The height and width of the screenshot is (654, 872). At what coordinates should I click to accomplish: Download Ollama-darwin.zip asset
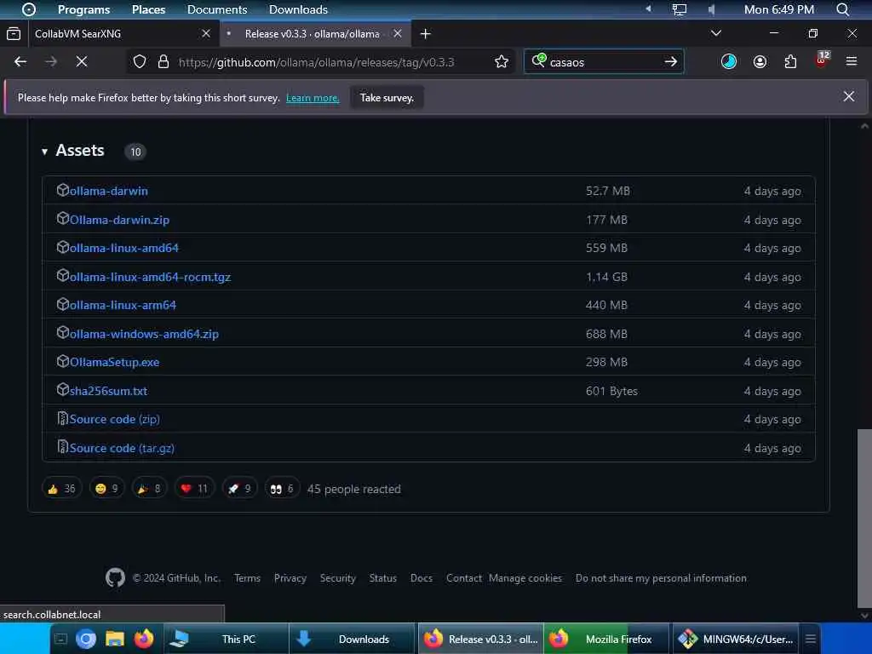point(119,220)
